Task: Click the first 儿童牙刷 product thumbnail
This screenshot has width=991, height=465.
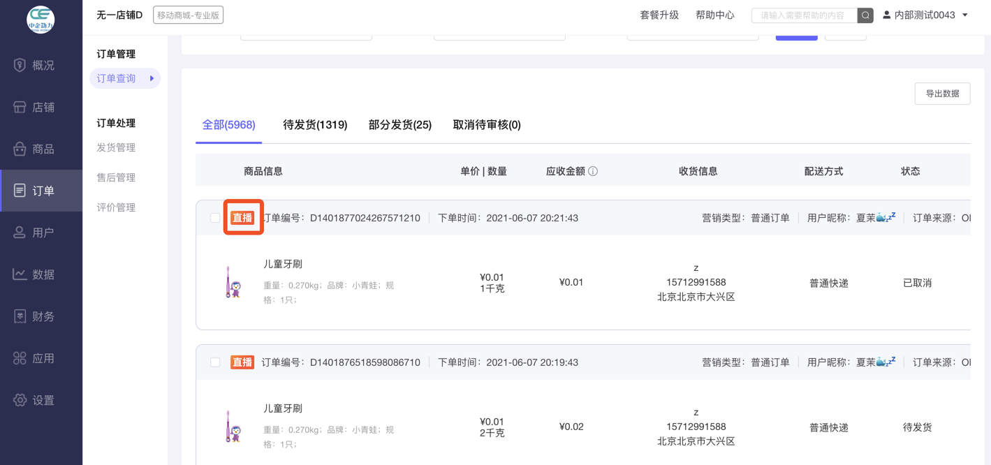Action: [233, 282]
